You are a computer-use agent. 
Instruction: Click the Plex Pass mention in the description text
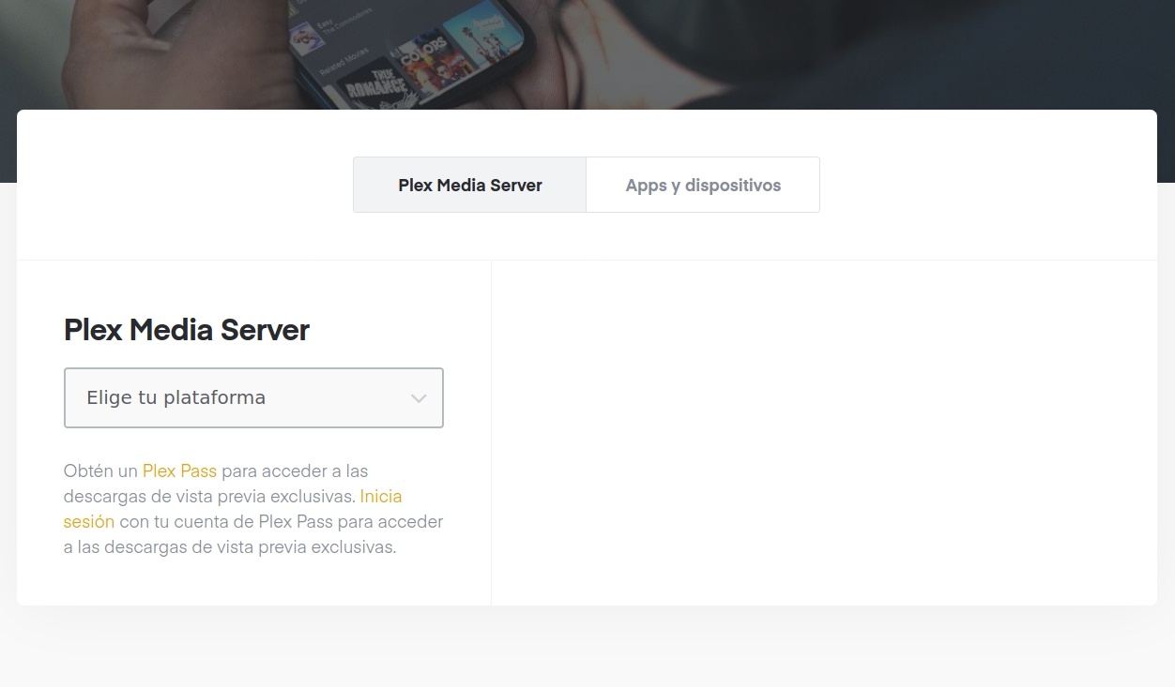click(179, 470)
